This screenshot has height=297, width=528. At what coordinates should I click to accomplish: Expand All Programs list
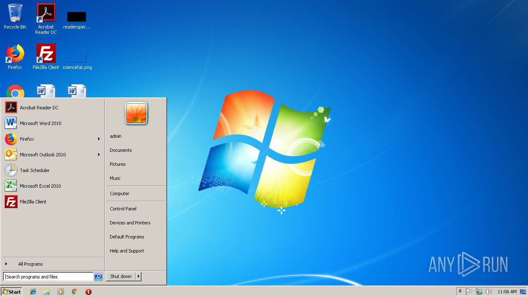[x=52, y=264]
